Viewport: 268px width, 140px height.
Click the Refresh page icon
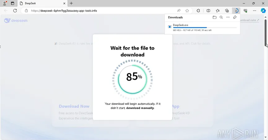click(x=15, y=11)
